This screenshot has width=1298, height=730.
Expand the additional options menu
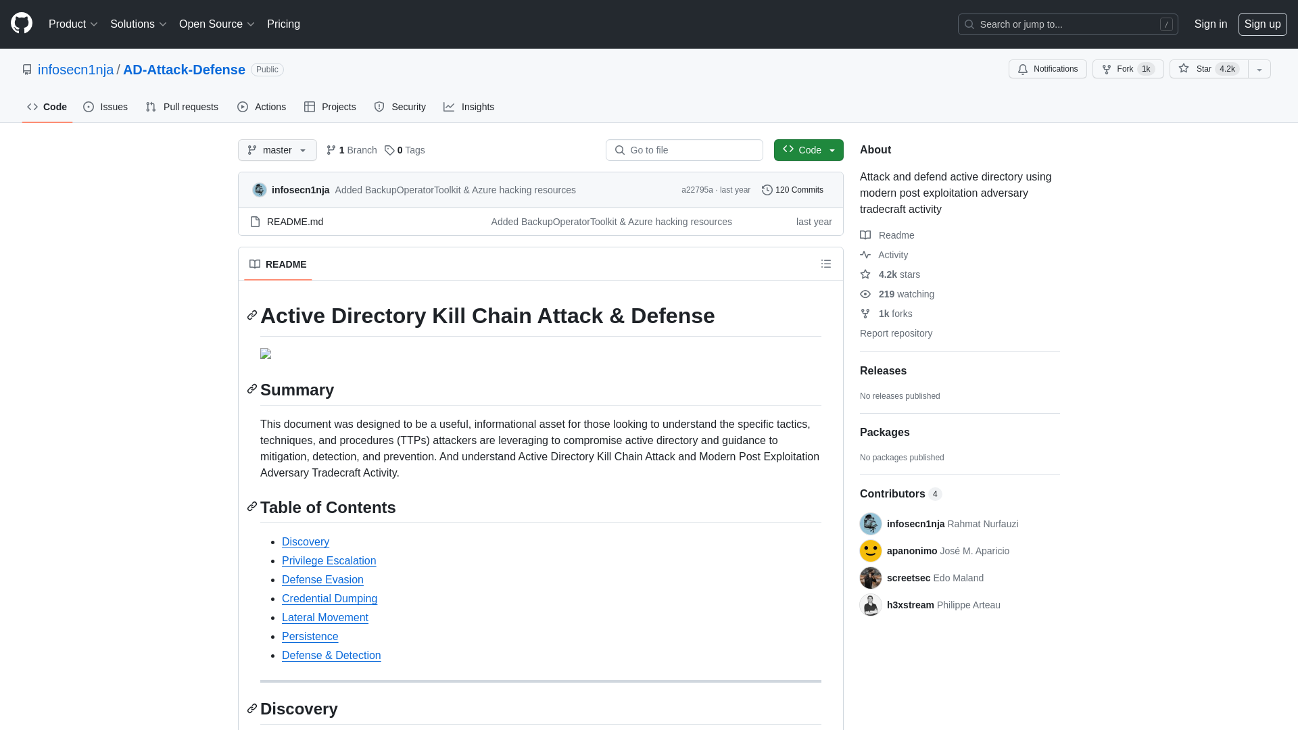[x=1259, y=70]
